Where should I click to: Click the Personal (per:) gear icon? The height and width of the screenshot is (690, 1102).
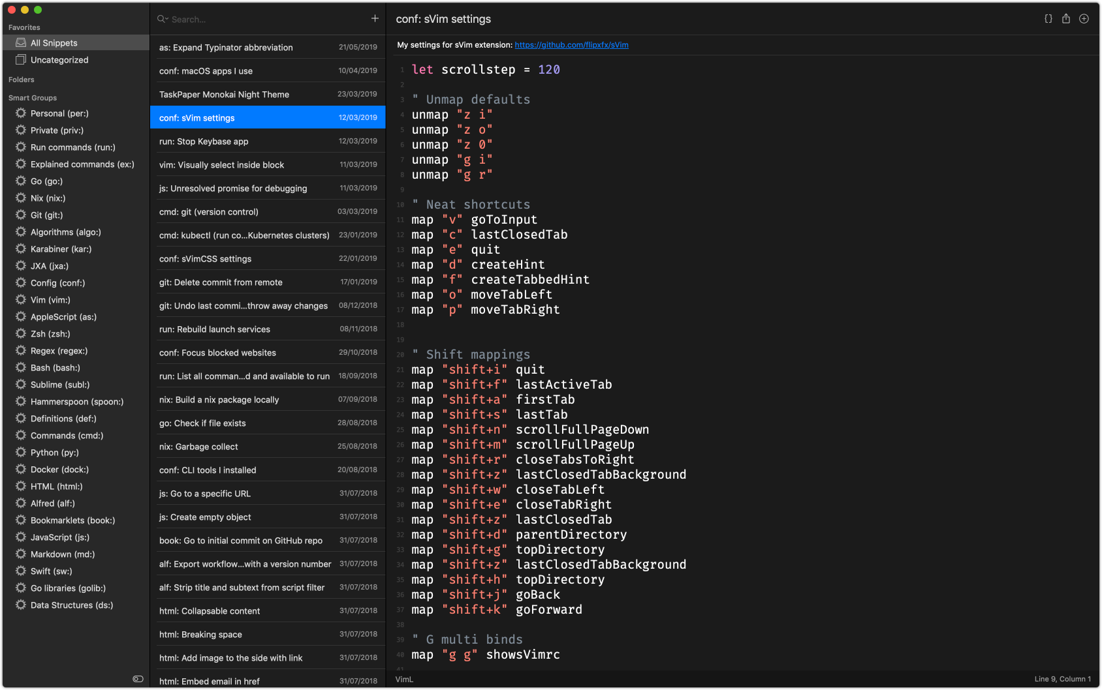21,113
